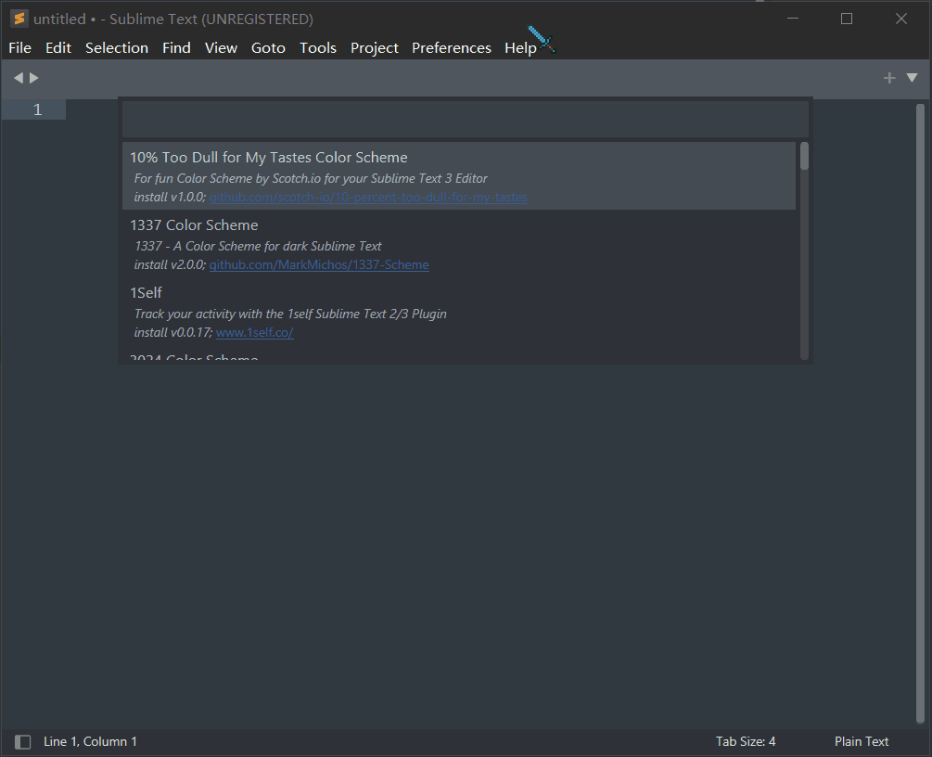Viewport: 932px width, 757px height.
Task: Click the previous tab arrow
Action: pos(18,78)
